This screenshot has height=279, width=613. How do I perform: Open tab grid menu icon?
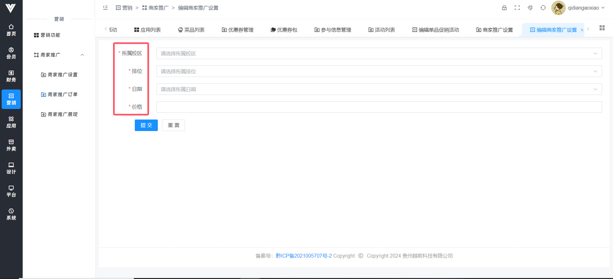click(602, 28)
